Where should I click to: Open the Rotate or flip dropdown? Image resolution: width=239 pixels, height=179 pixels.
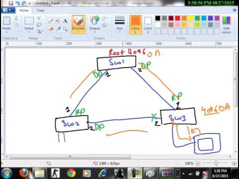coord(40,31)
